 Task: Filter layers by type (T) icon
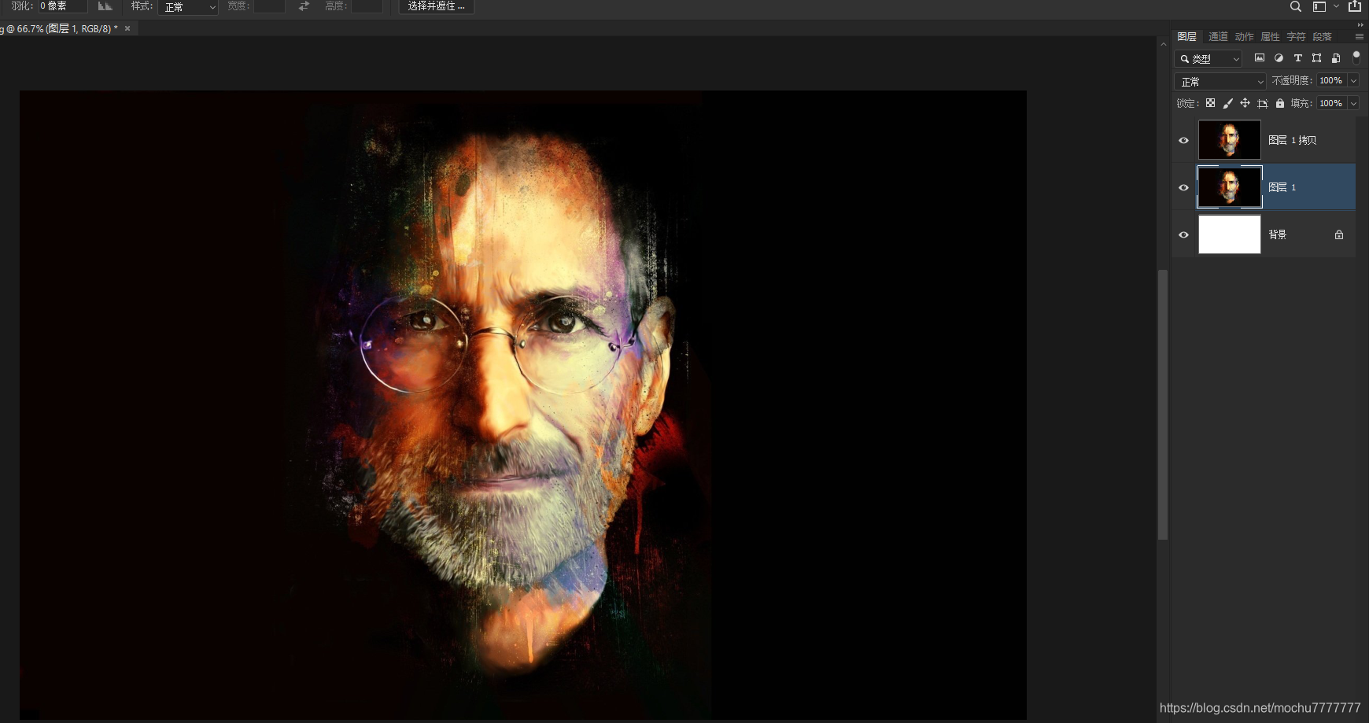[1297, 58]
